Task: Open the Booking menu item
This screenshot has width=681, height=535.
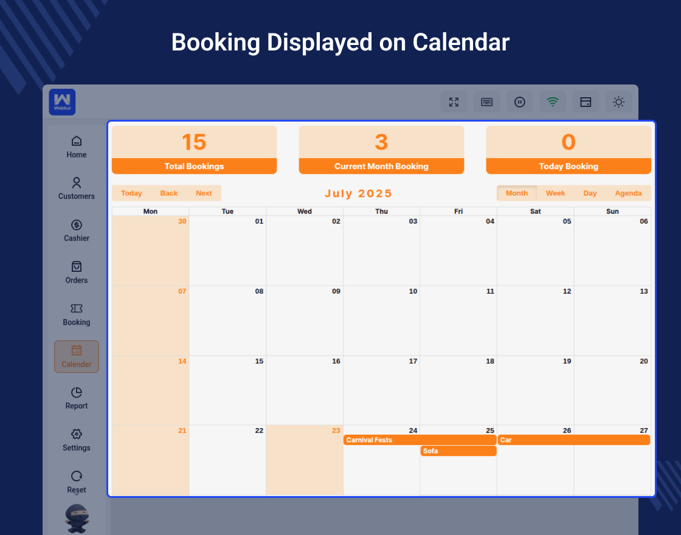Action: 77,314
